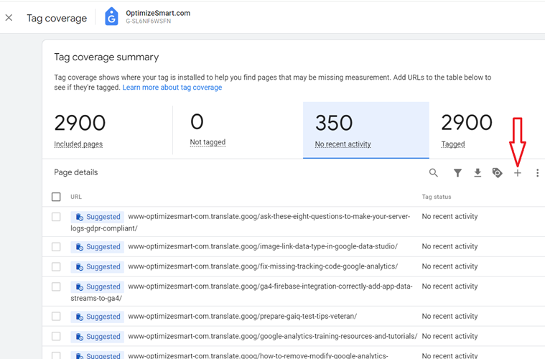Check the image-link-data-type-in-google-data-studio row
545x359 pixels.
coord(56,247)
